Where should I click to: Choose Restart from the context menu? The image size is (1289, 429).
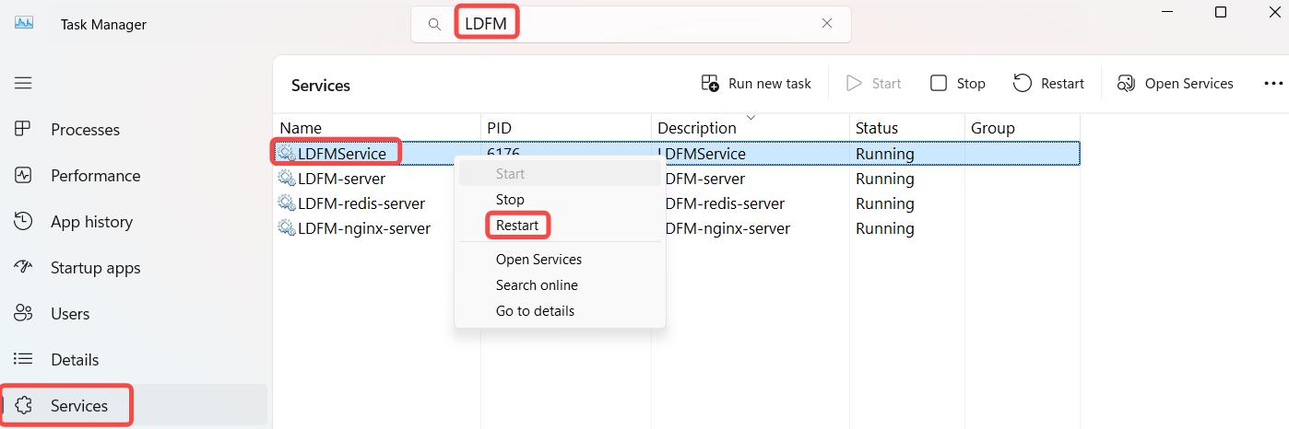pos(516,226)
